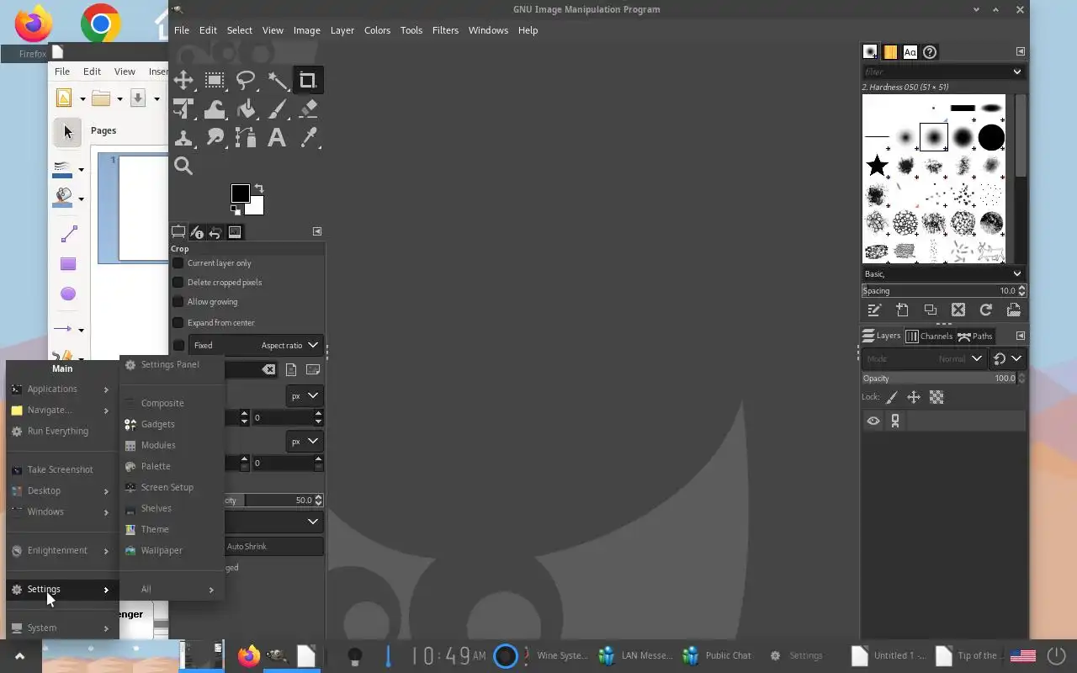Select the black star brush thumbnail
This screenshot has width=1077, height=673.
(877, 165)
